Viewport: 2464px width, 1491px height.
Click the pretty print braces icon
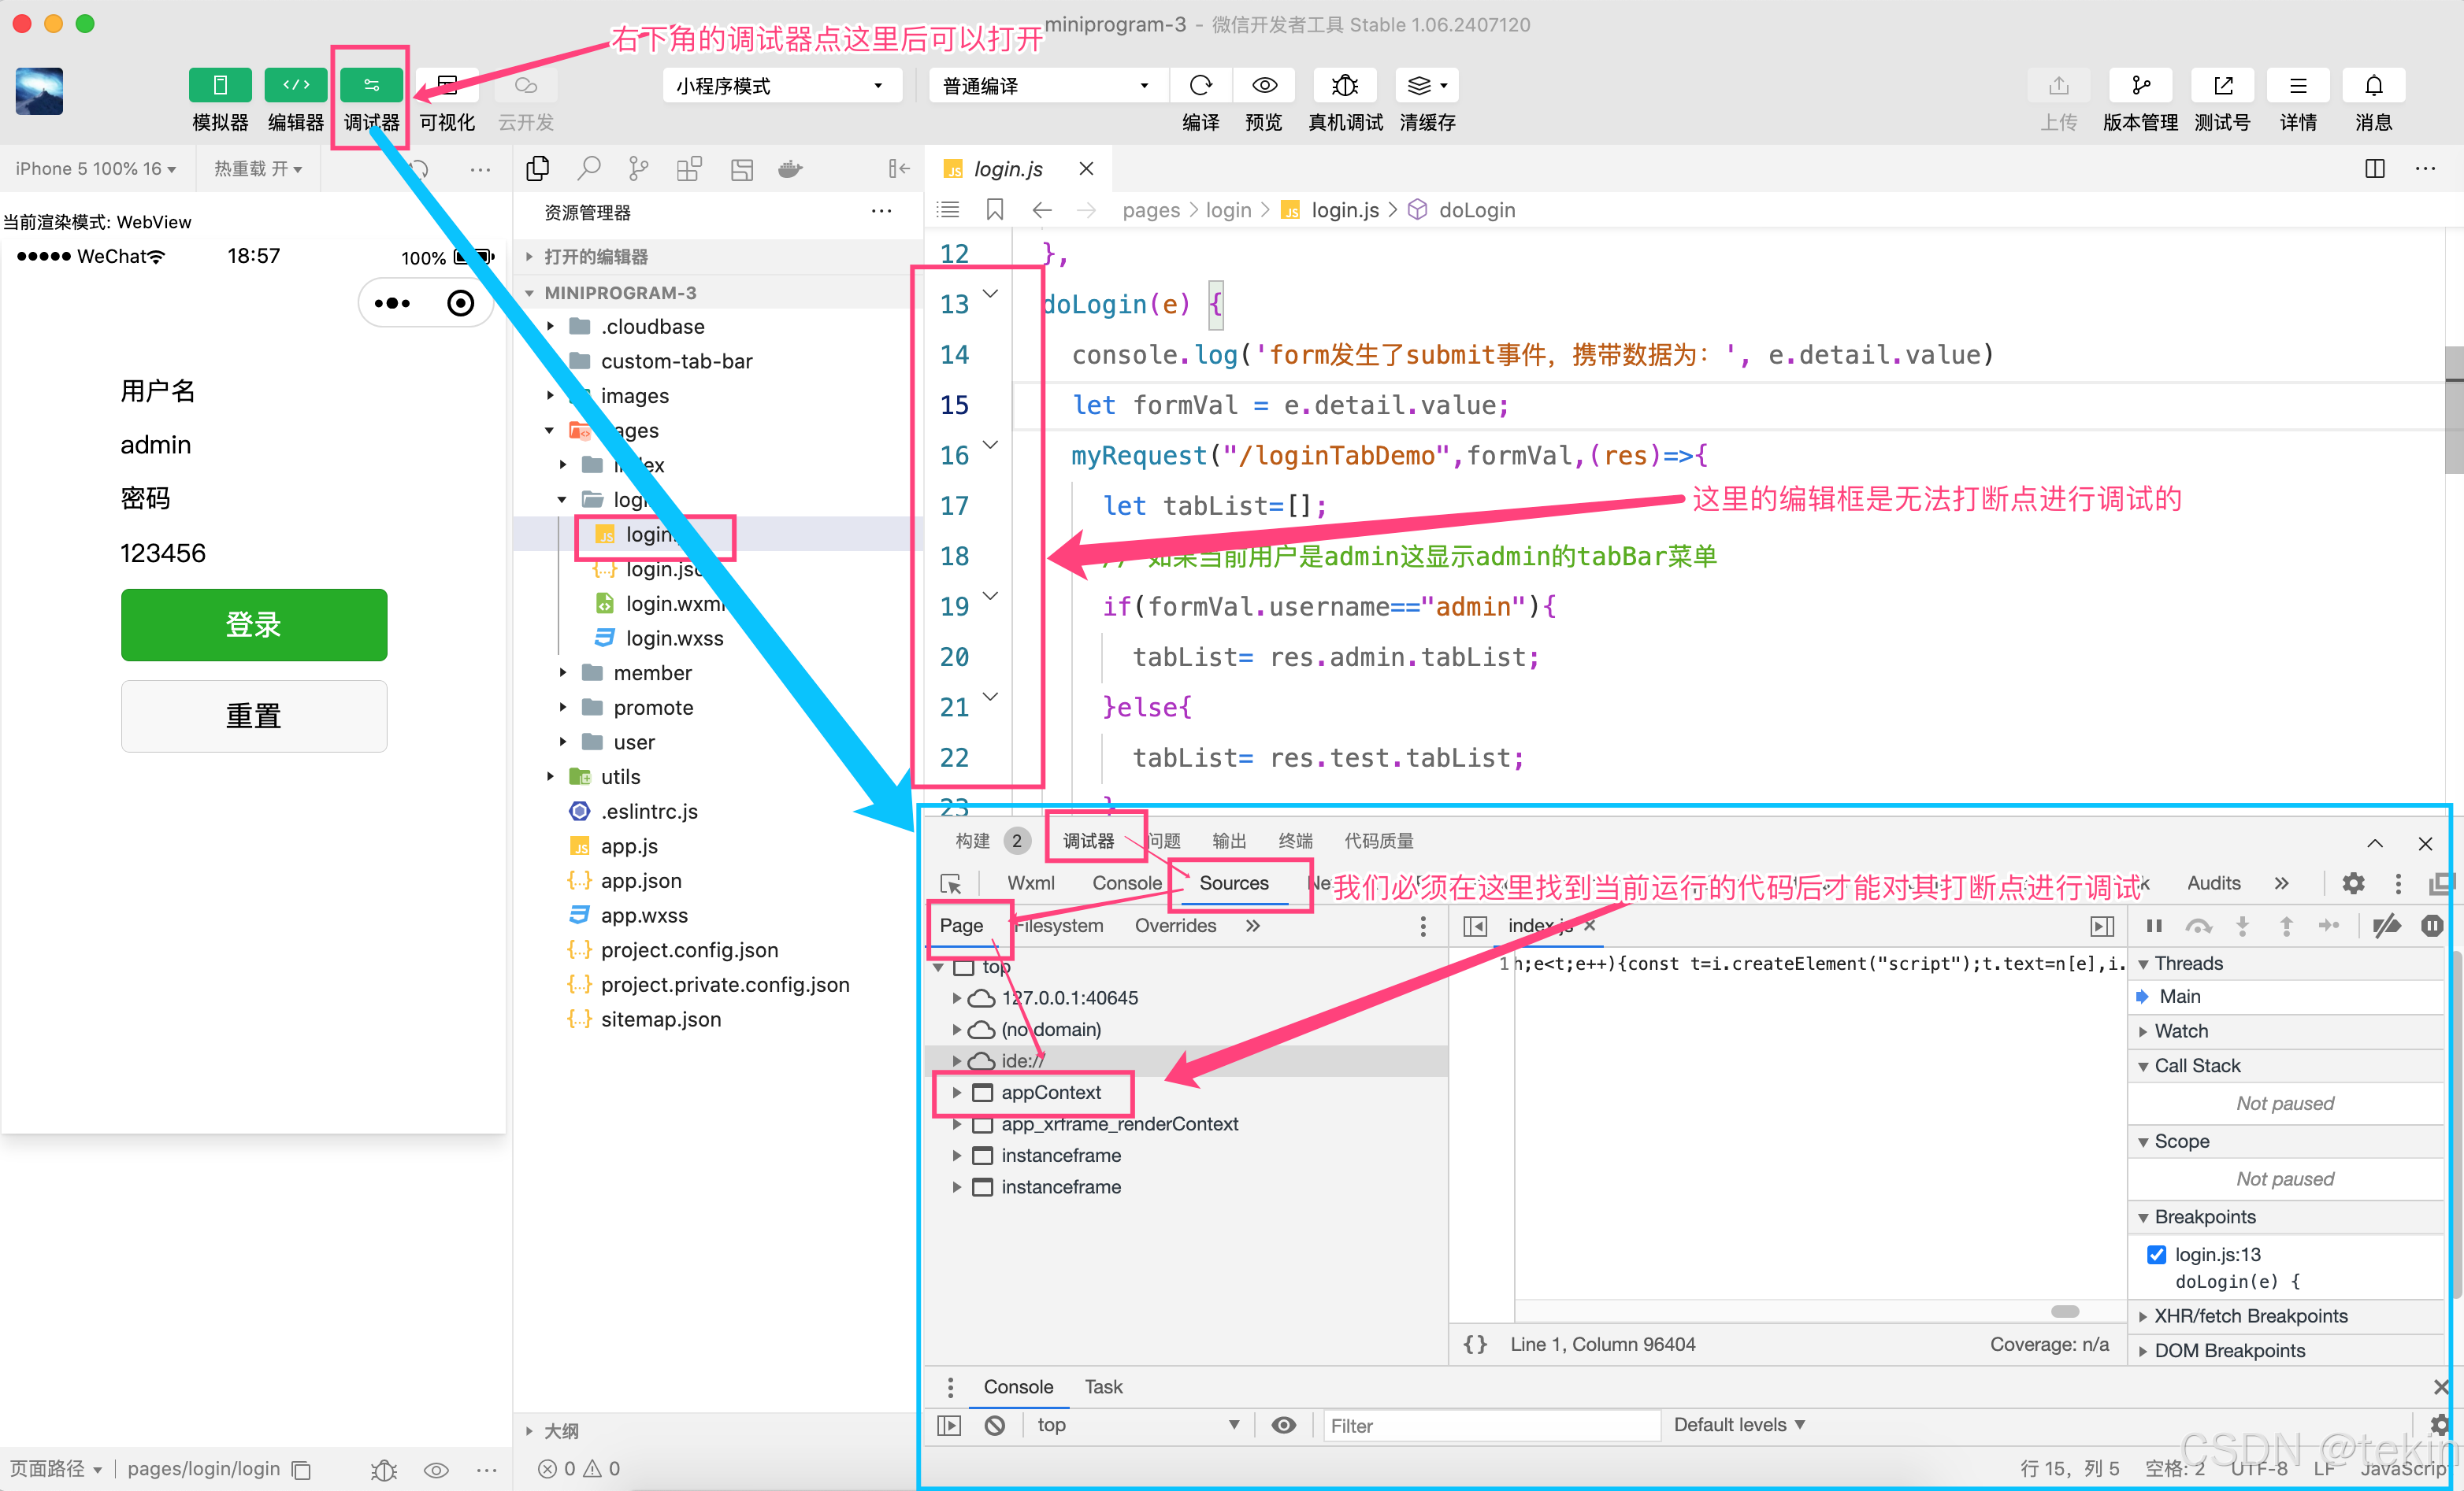point(1475,1344)
